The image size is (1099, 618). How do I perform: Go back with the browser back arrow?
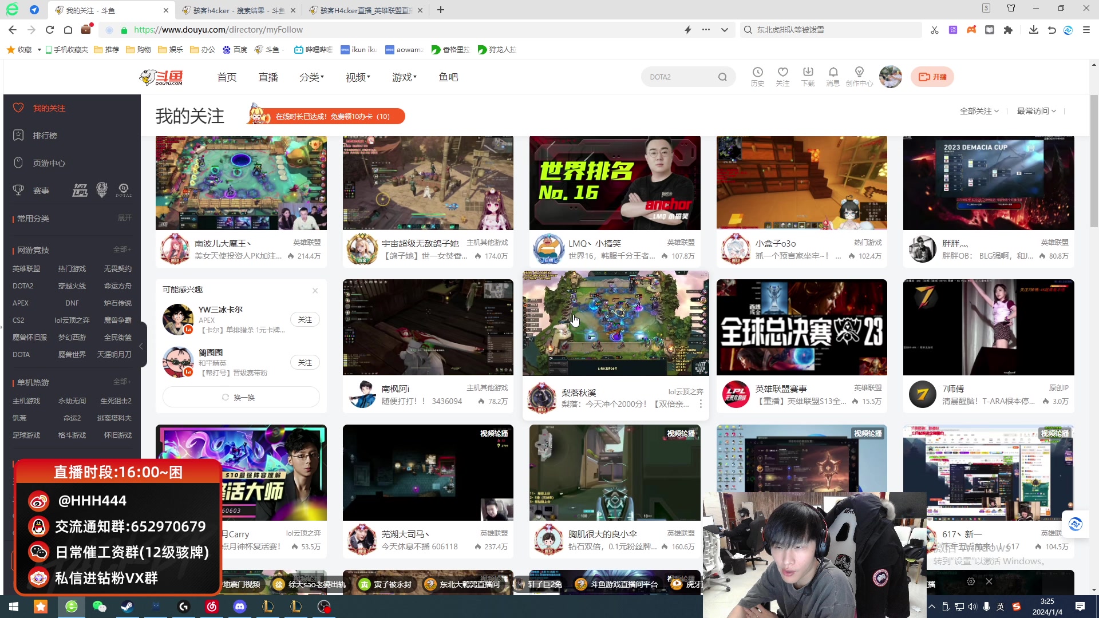[x=13, y=30]
